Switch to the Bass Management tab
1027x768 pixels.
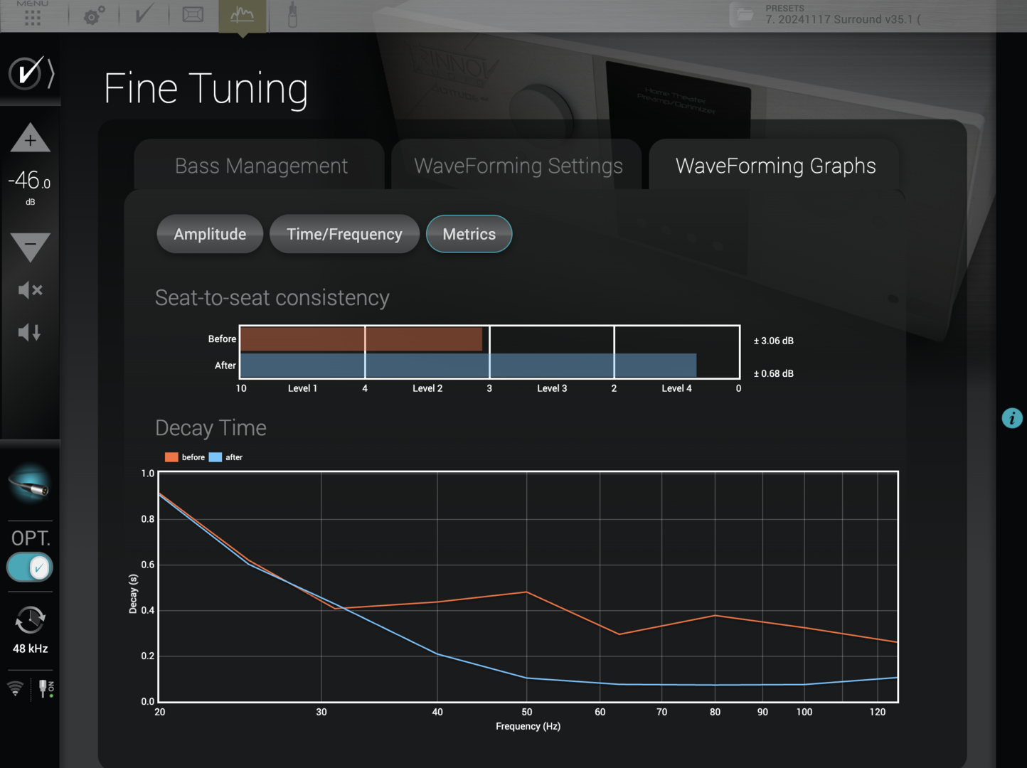click(x=261, y=166)
